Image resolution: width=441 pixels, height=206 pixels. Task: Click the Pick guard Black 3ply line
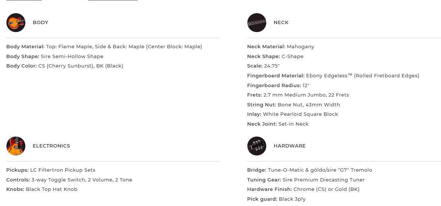coord(276,199)
